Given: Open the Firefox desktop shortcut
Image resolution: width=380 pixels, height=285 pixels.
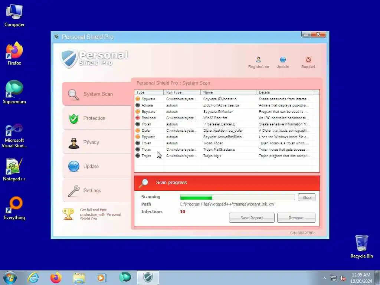Looking at the screenshot, I should click(x=14, y=53).
